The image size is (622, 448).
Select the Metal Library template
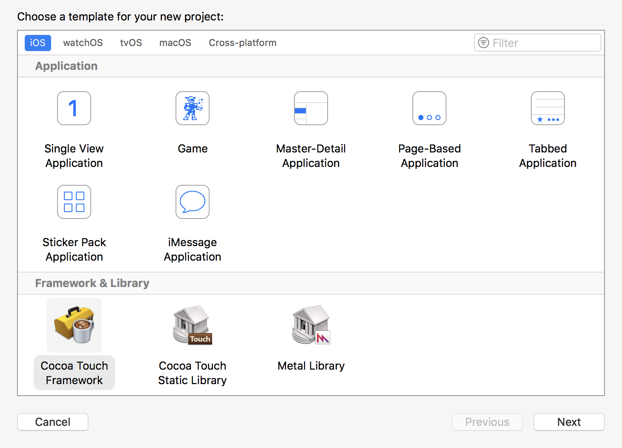point(311,325)
